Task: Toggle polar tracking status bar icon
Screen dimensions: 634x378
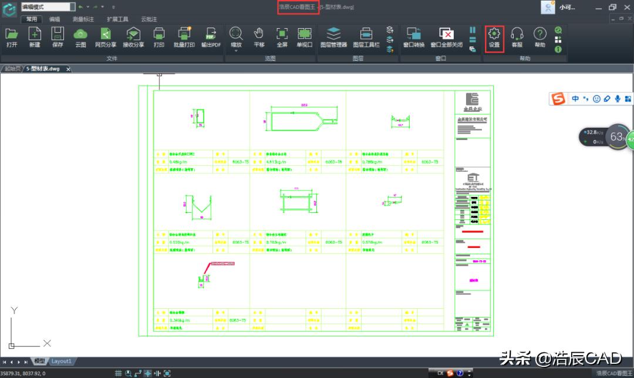Action: [x=138, y=373]
